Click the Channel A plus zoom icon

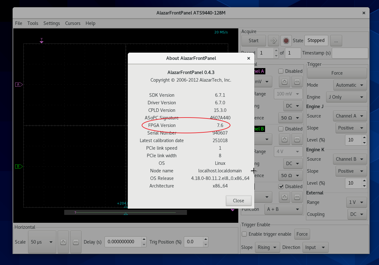click(285, 82)
